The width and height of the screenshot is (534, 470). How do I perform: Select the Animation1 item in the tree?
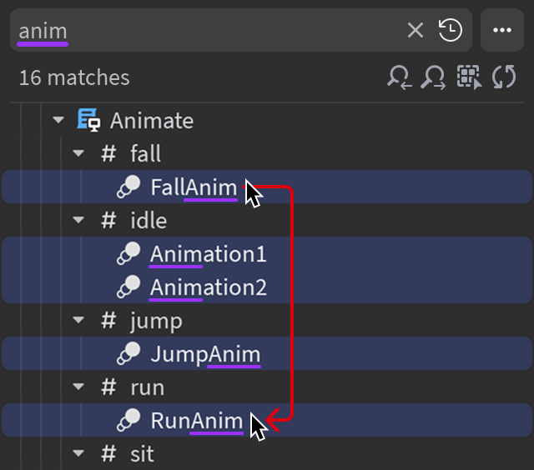pyautogui.click(x=208, y=254)
